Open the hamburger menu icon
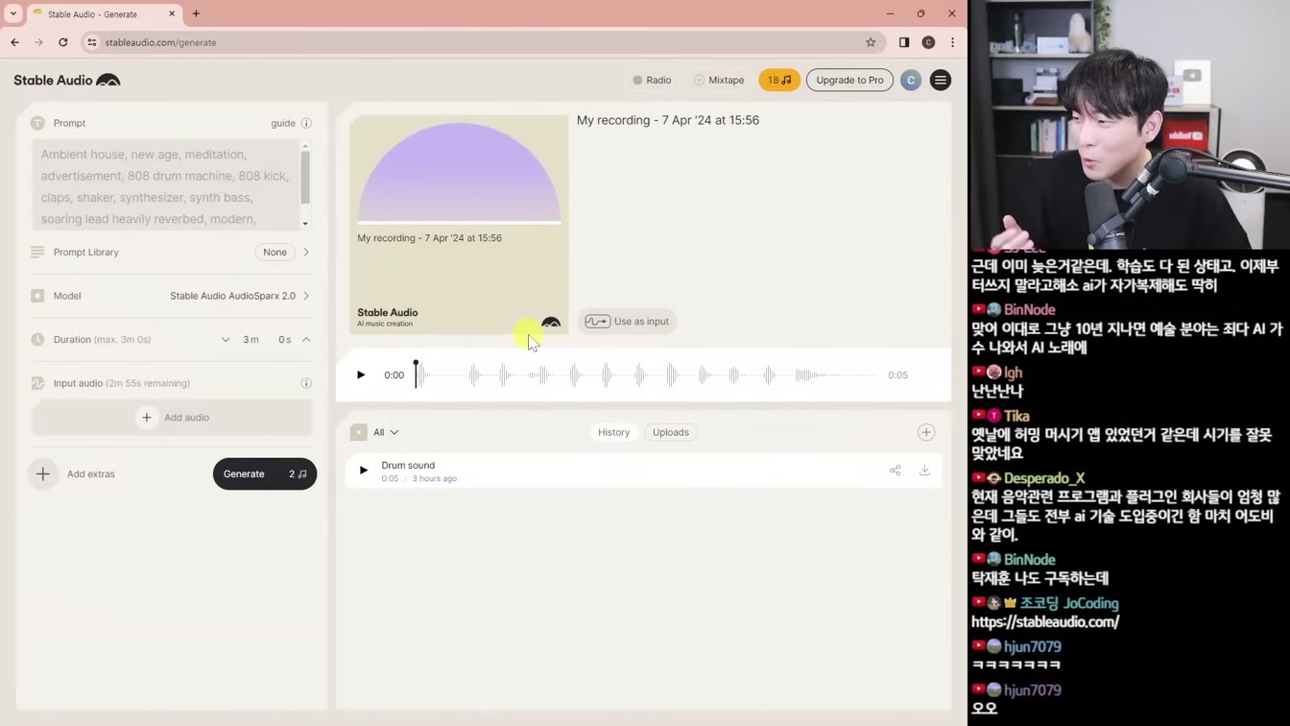Screen dimensions: 1290x726 point(941,81)
